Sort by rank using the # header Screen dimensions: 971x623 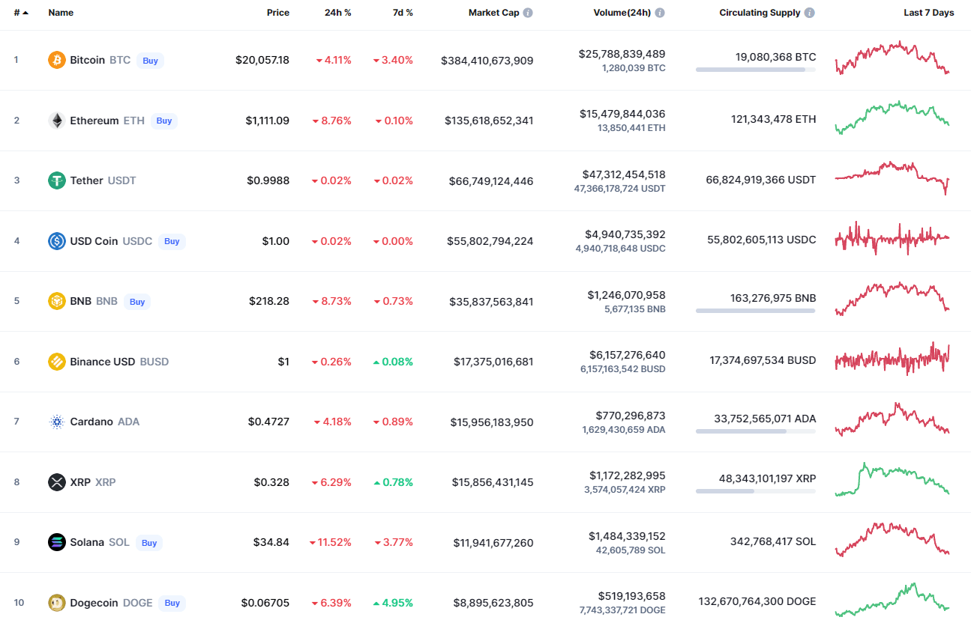click(20, 13)
